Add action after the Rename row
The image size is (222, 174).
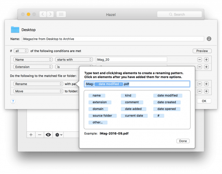coord(206,84)
